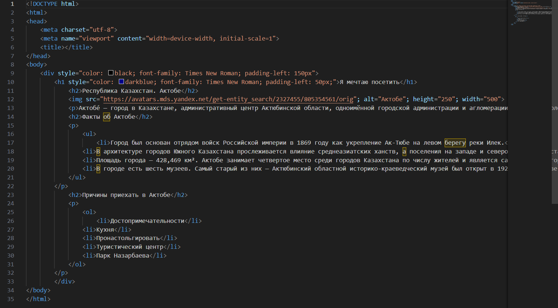The width and height of the screenshot is (558, 308).
Task: Click the minimap code preview
Action: coord(531,13)
